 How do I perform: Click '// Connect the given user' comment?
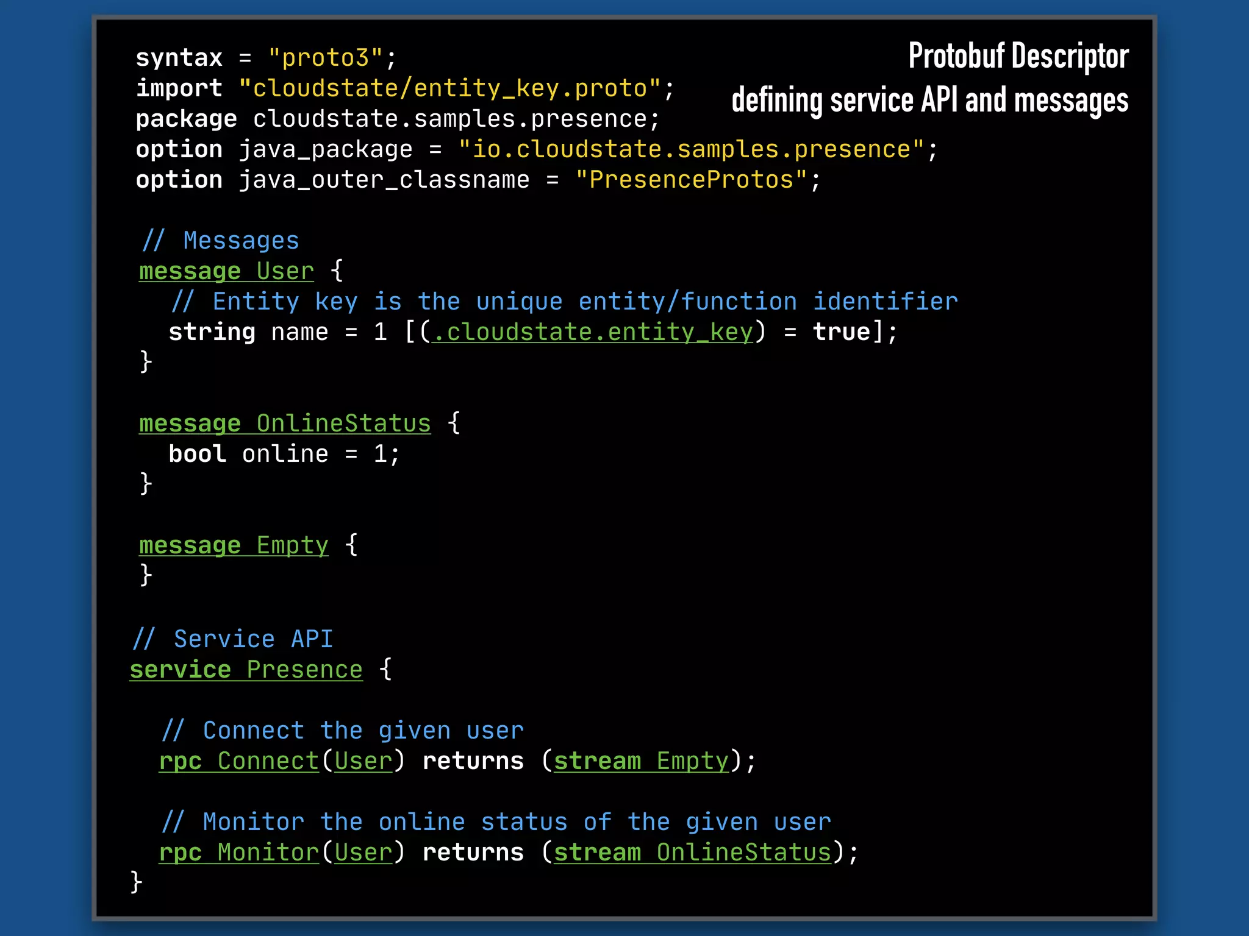[343, 731]
